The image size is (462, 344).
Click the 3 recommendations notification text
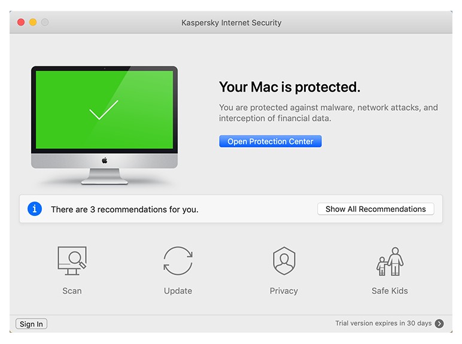(x=124, y=209)
